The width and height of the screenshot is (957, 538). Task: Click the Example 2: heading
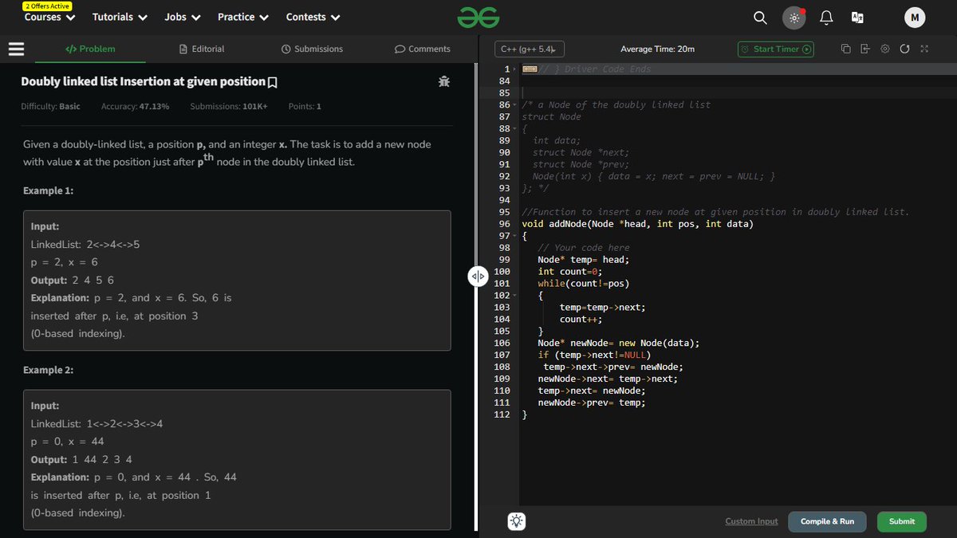[x=48, y=371]
